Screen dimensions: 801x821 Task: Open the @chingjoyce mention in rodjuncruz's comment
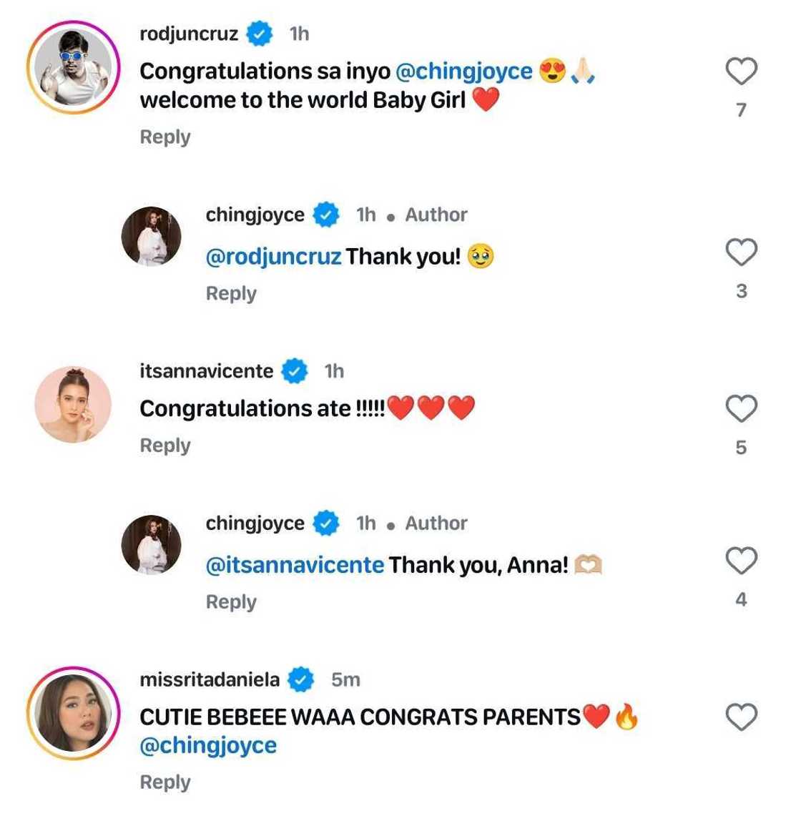pos(463,72)
